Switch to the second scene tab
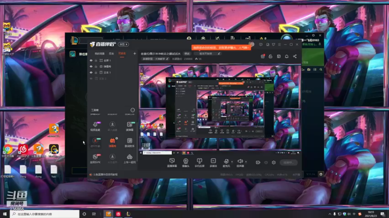 pos(111,54)
